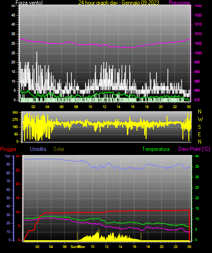This screenshot has height=253, width=212.
Task: Click wind speed axis value 35
Action: (x=13, y=34)
